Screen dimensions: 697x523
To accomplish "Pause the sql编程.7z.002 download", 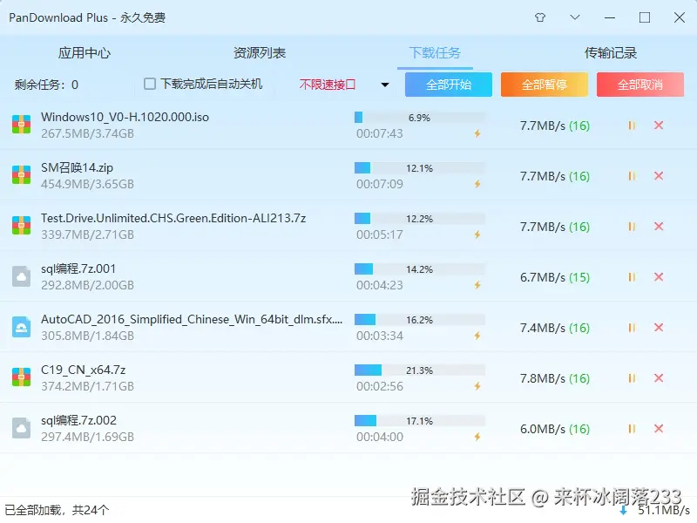I will (632, 429).
